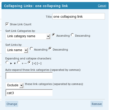Screen dimensions: 113x110
Task: Open the Link name sort dropdown
Action: (x=17, y=50)
